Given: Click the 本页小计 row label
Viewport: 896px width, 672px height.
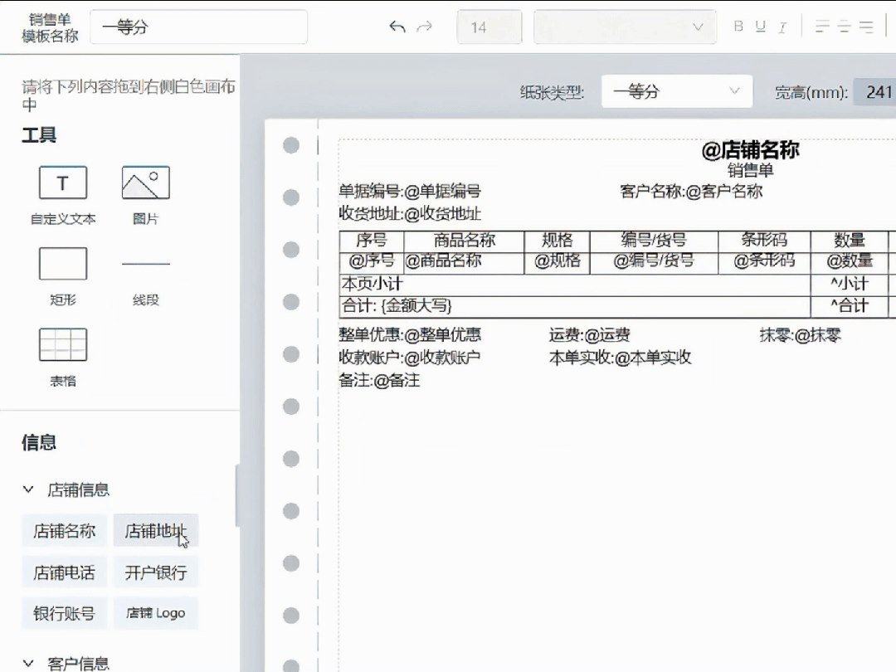Looking at the screenshot, I should [372, 284].
